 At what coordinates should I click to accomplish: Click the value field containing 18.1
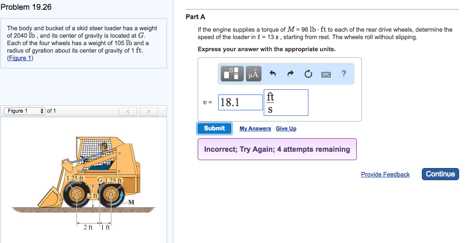(240, 102)
